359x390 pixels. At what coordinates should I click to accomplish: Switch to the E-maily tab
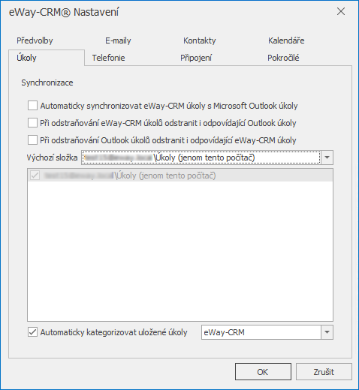coord(118,40)
